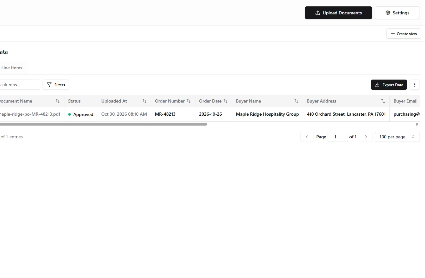
Task: Click the Buyer Email column header
Action: pos(405,101)
